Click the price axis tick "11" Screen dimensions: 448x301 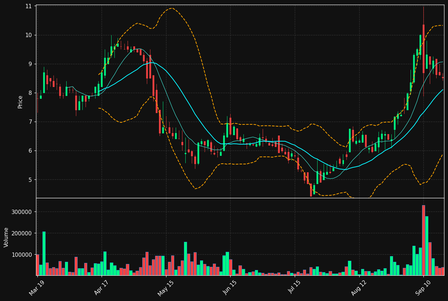tap(28, 6)
